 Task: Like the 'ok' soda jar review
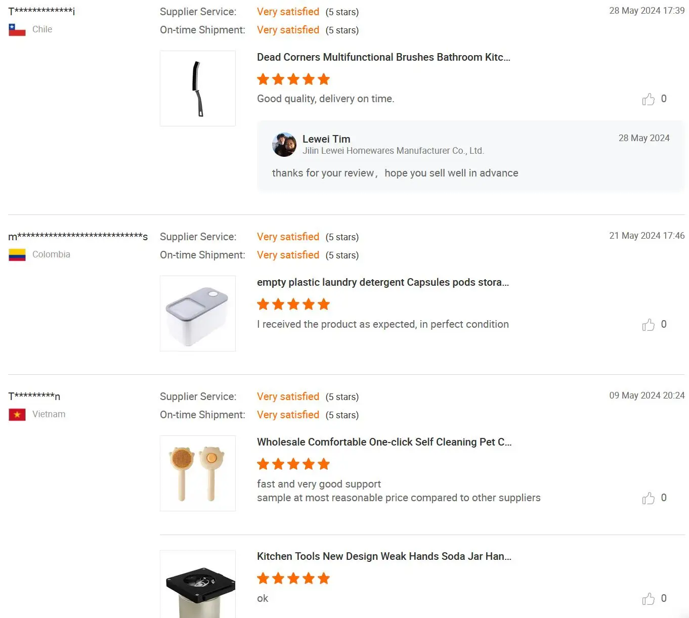[x=649, y=599]
